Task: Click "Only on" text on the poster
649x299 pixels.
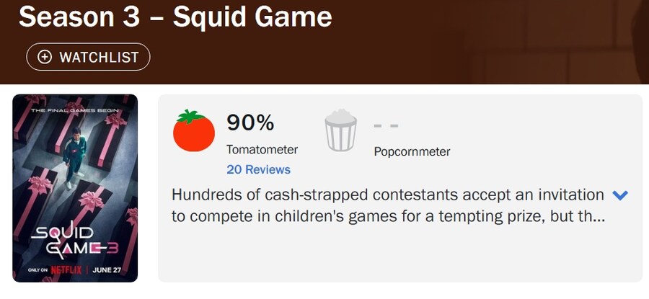Action: [x=36, y=271]
